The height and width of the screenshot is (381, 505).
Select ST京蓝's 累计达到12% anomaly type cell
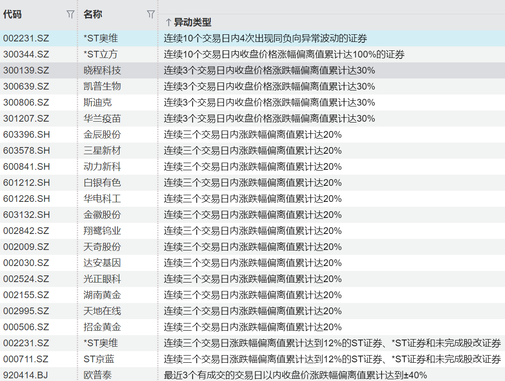point(332,359)
